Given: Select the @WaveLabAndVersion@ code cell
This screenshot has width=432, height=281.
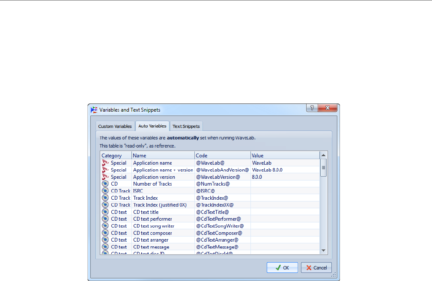Looking at the screenshot, I should (223, 170).
